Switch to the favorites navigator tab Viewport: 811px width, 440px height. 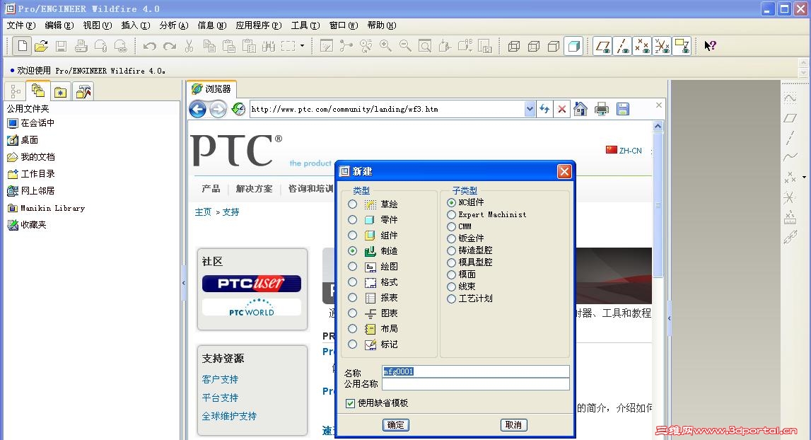click(x=61, y=92)
